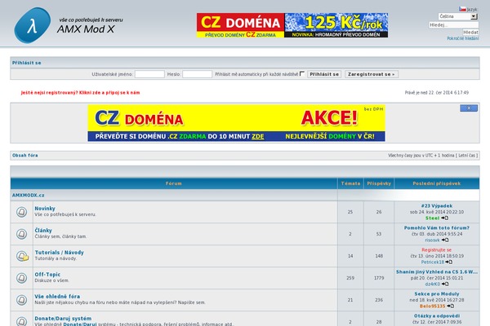Image resolution: width=490 pixels, height=326 pixels.
Task: Click the red Registrujte se link
Action: pos(437,250)
